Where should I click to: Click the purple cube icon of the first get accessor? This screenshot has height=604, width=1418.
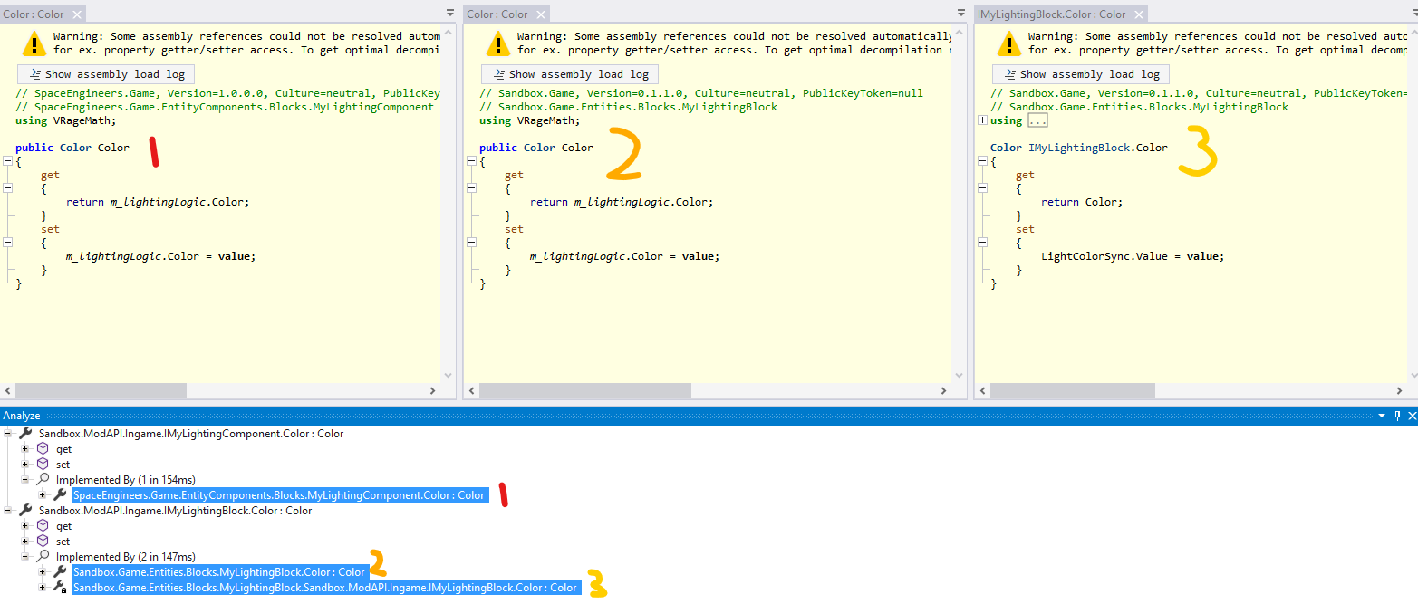pyautogui.click(x=43, y=449)
